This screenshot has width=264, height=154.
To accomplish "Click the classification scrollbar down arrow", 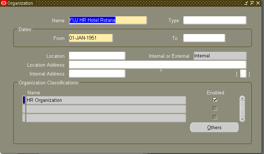I will tap(242, 119).
